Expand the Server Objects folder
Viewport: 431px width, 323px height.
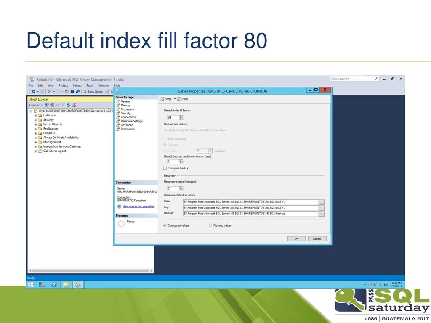tap(35, 124)
